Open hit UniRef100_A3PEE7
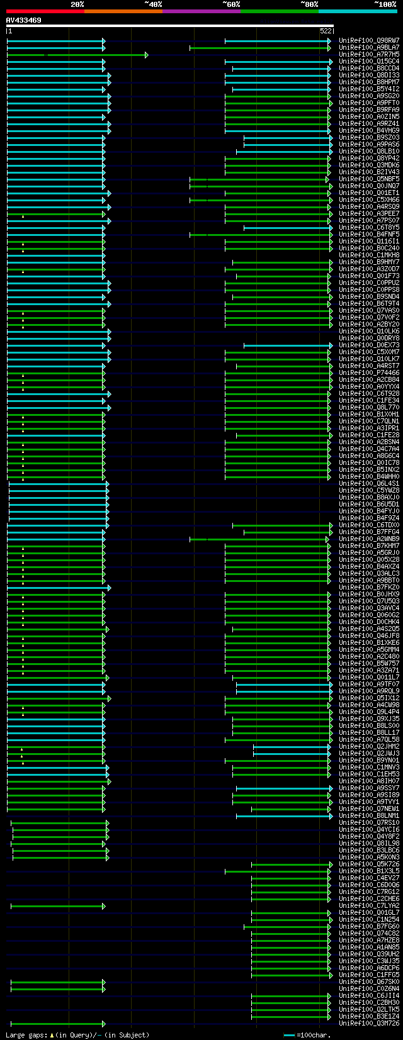 click(x=369, y=213)
